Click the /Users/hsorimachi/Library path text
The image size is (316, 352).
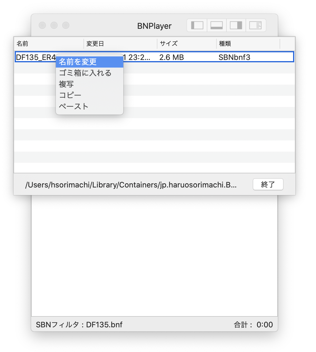pos(131,185)
